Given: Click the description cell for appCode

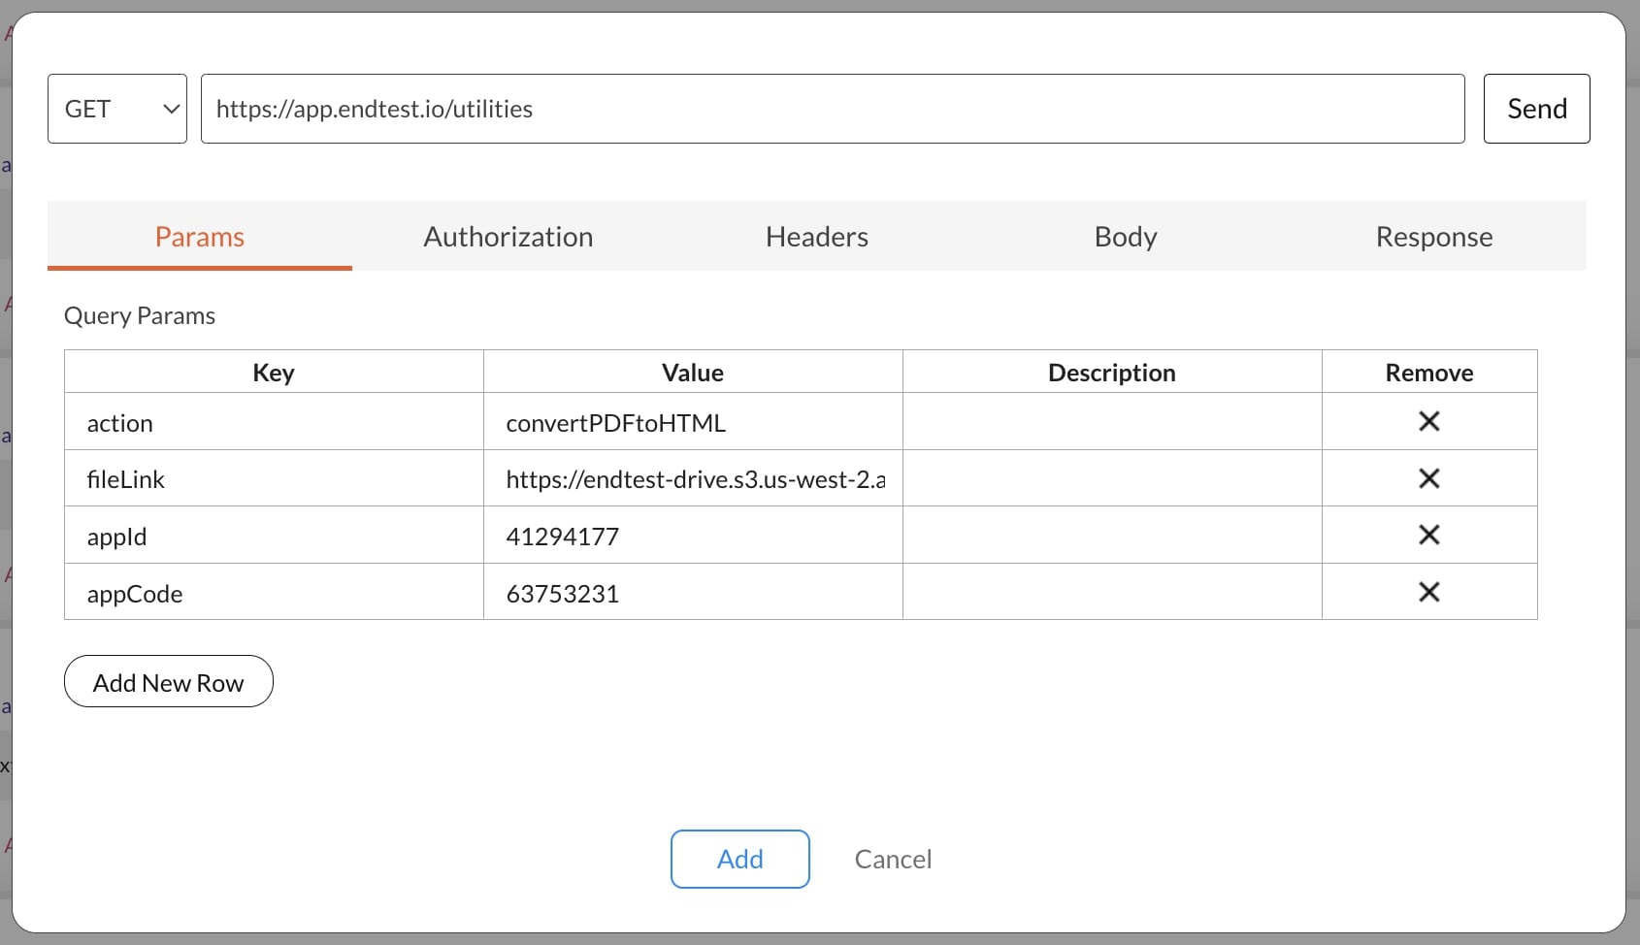Looking at the screenshot, I should tap(1111, 592).
